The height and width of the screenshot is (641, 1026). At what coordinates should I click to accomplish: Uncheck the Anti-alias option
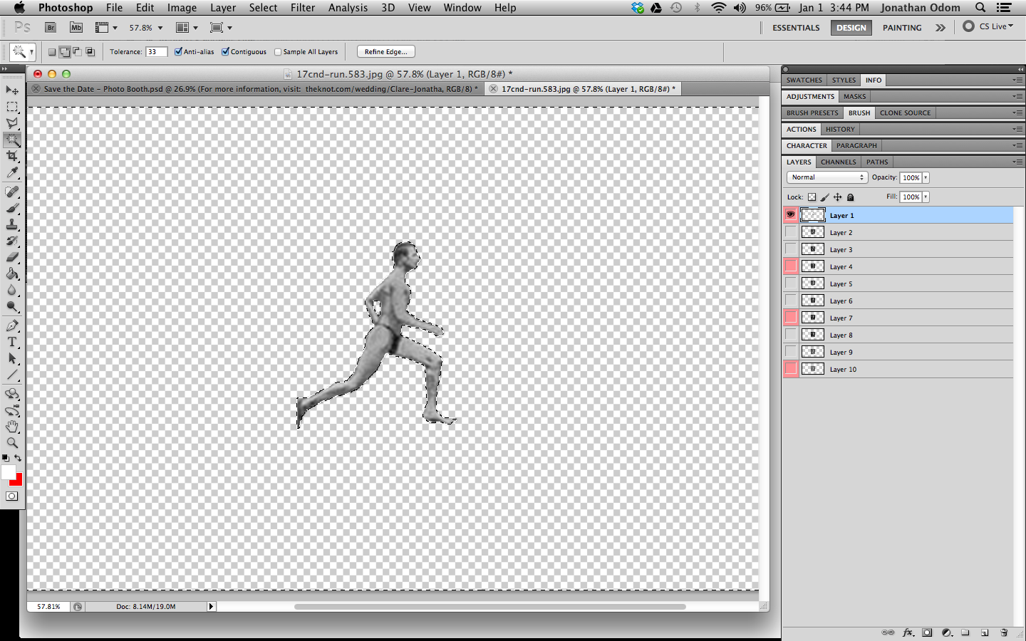[178, 51]
